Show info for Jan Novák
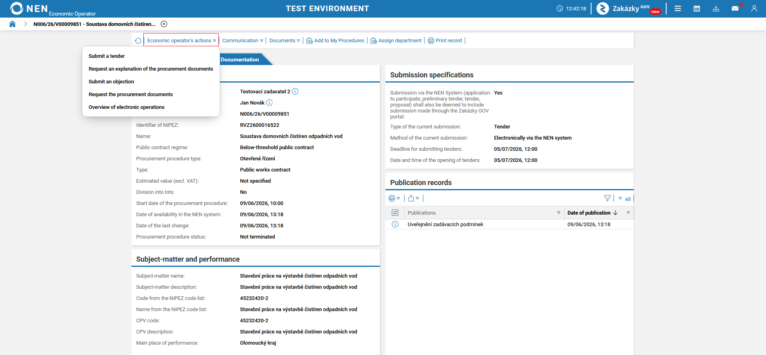Viewport: 766px width, 355px height. 270,103
